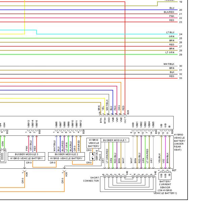Image resolution: width=203 pixels, height=201 pixels.
Task: Click the B32 connector label
Action: tap(7, 132)
